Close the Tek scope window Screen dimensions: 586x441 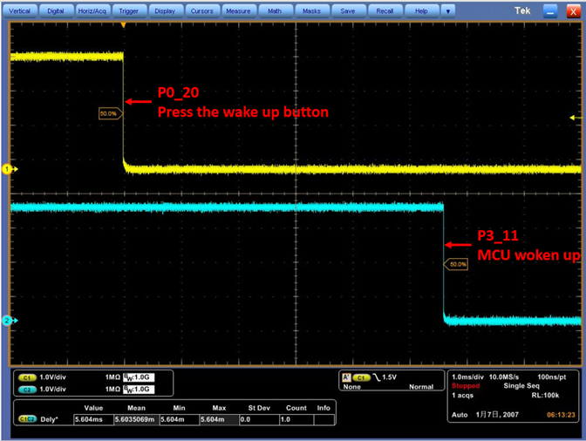[573, 11]
